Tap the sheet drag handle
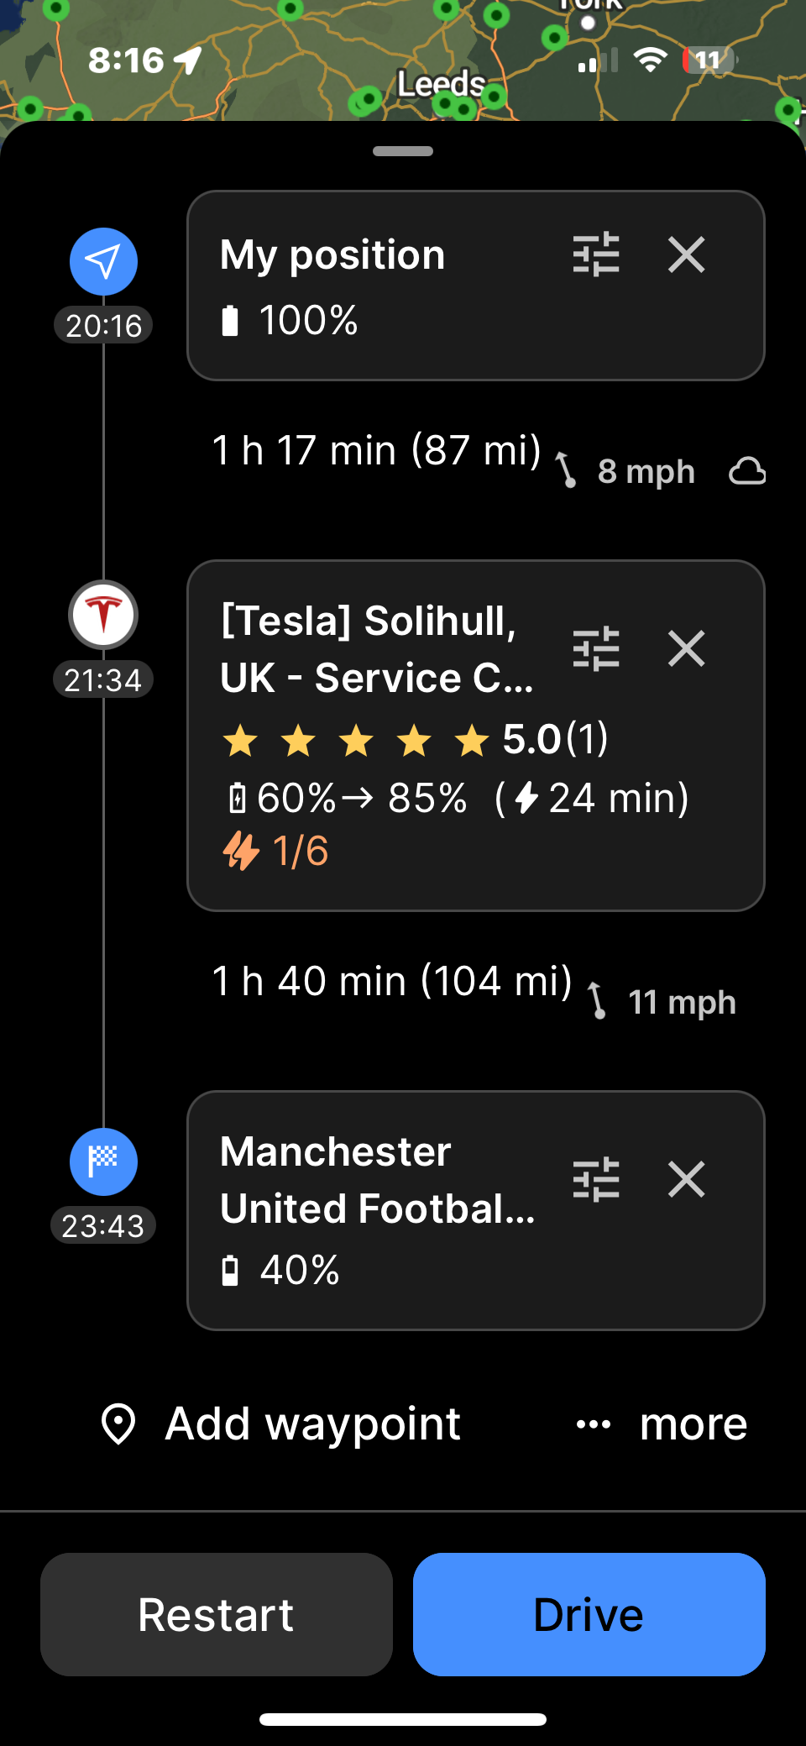The height and width of the screenshot is (1746, 806). [x=403, y=151]
